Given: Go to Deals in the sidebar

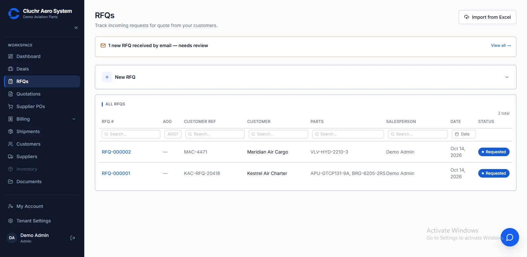Looking at the screenshot, I should coord(42,69).
